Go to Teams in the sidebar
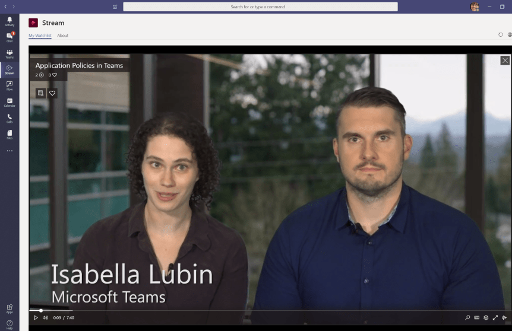The height and width of the screenshot is (331, 512). (x=10, y=54)
